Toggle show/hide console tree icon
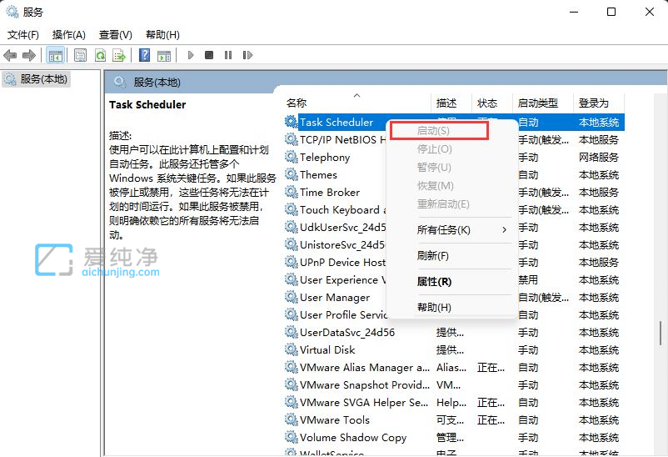The width and height of the screenshot is (668, 457). (x=55, y=55)
